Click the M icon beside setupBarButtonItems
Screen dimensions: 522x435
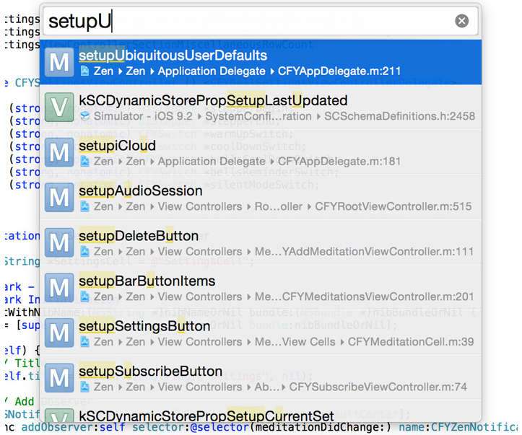(x=59, y=288)
